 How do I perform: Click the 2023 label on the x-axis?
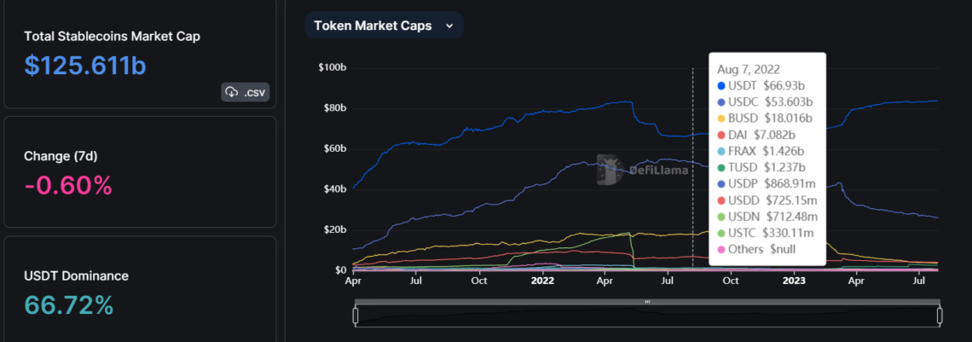click(x=793, y=280)
